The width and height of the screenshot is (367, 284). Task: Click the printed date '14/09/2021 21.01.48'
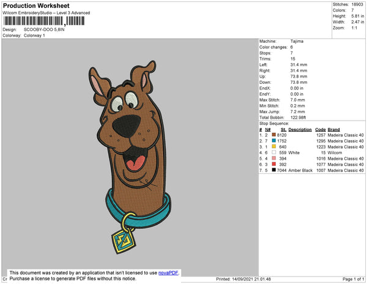coord(251,279)
